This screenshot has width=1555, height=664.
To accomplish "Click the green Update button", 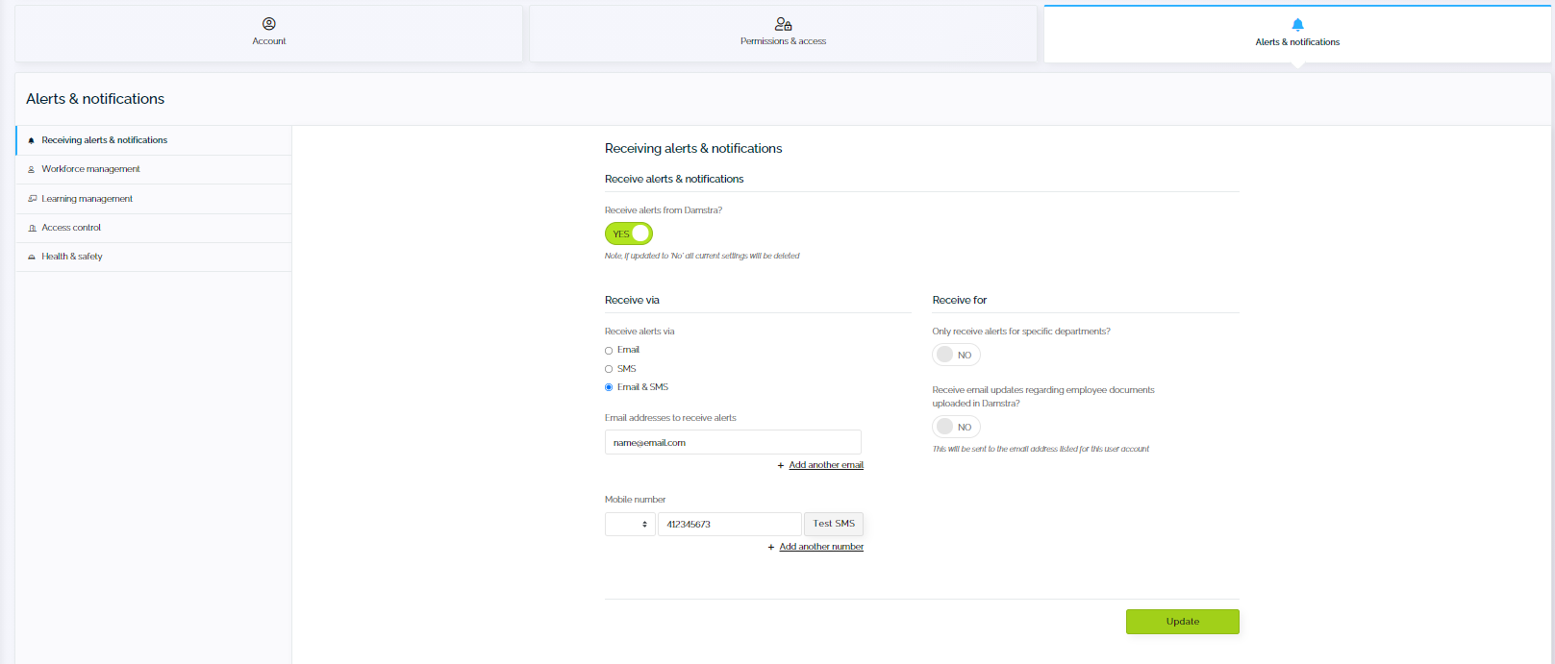I will coord(1183,622).
